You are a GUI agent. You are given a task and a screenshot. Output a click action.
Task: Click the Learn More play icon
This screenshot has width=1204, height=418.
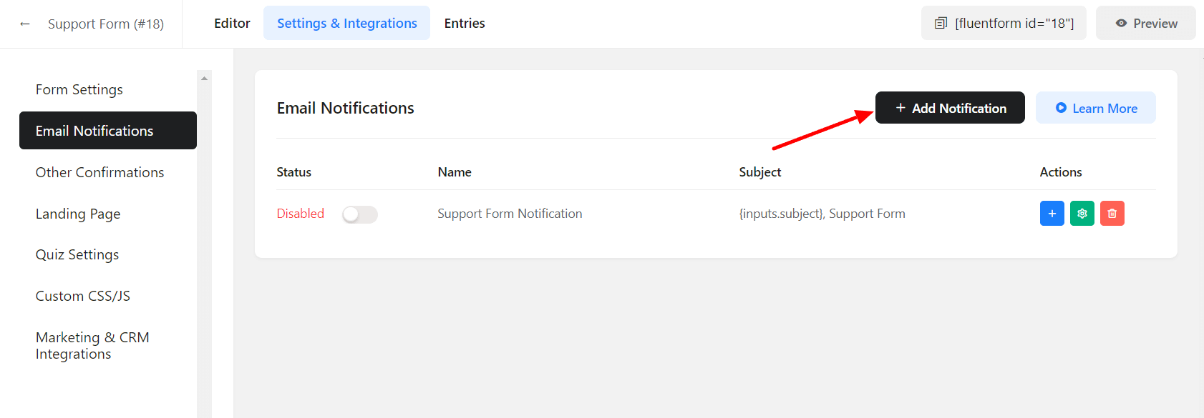pyautogui.click(x=1061, y=108)
